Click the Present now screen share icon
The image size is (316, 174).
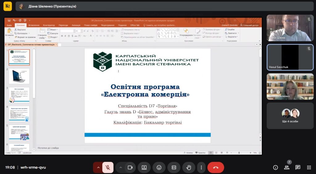[144, 168]
